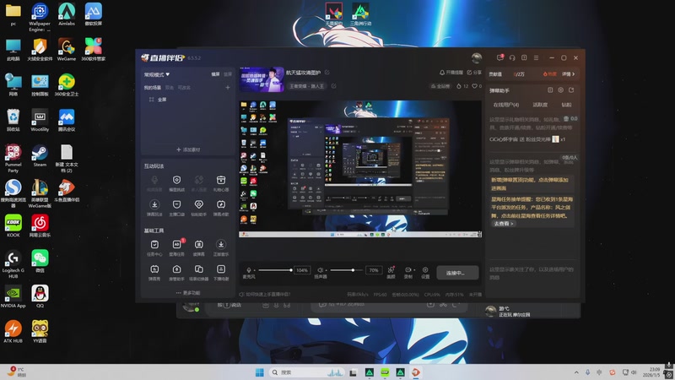Image resolution: width=675 pixels, height=380 pixels.
Task: Open the 场景切换器 scene switcher tool
Action: click(x=199, y=272)
